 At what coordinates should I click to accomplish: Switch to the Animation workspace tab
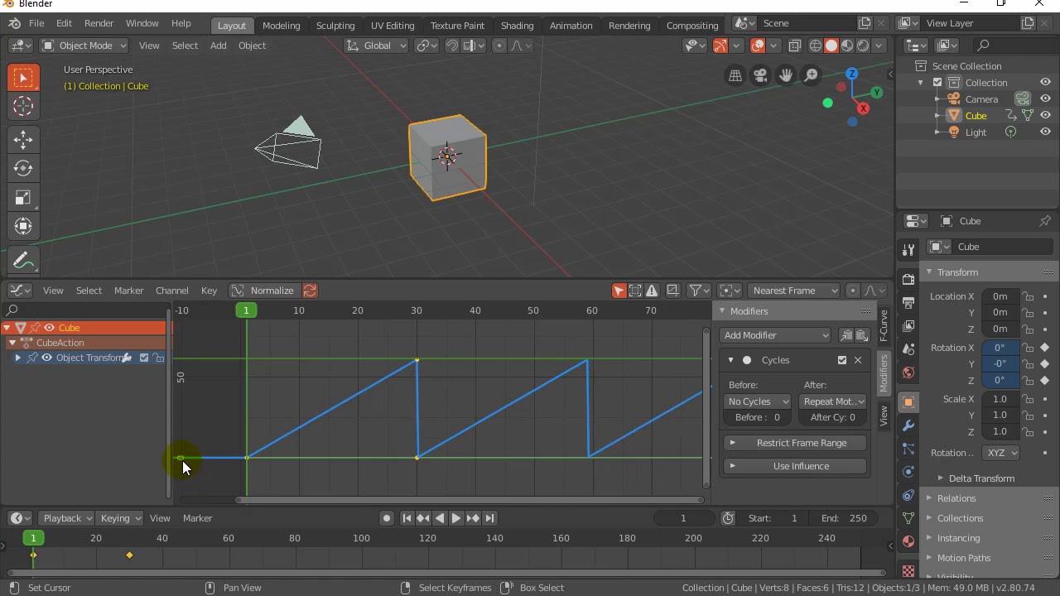pyautogui.click(x=571, y=25)
